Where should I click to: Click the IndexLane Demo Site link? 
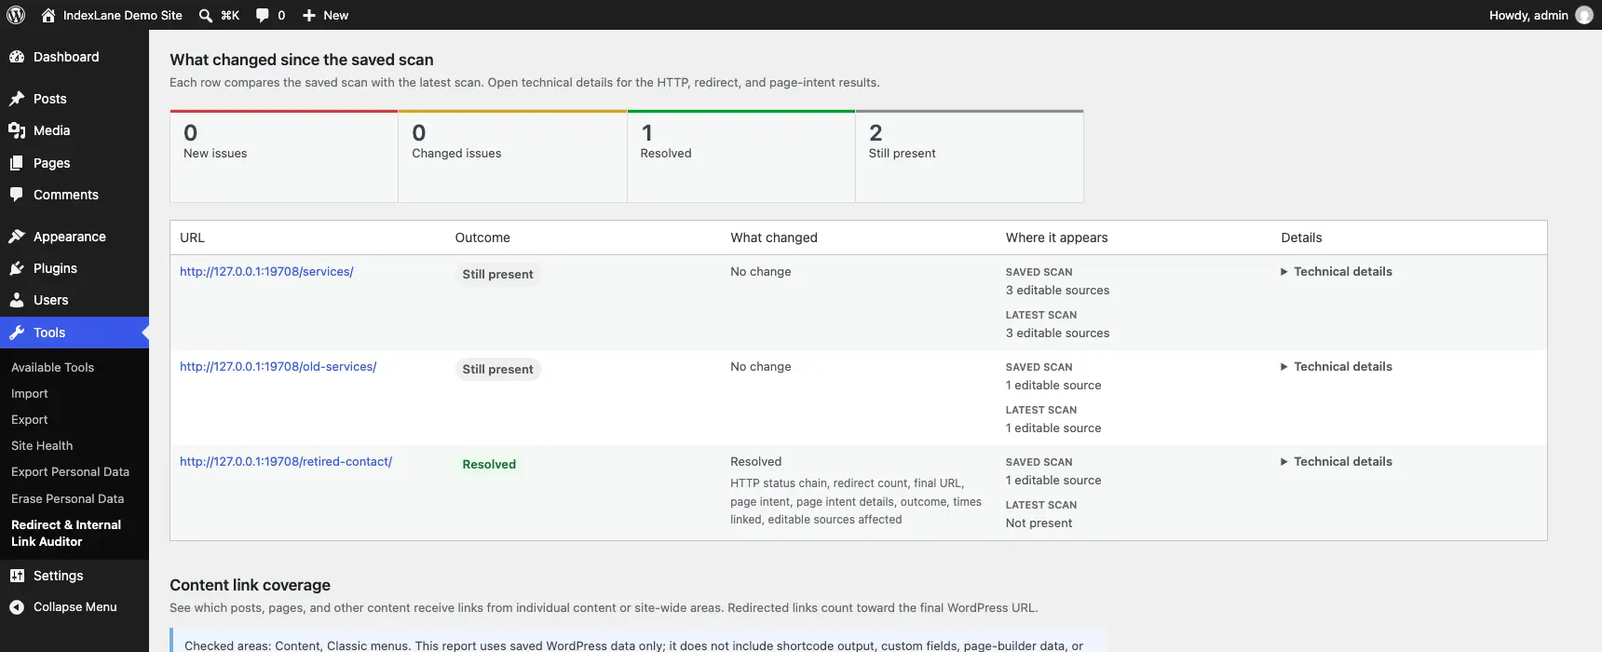tap(123, 15)
